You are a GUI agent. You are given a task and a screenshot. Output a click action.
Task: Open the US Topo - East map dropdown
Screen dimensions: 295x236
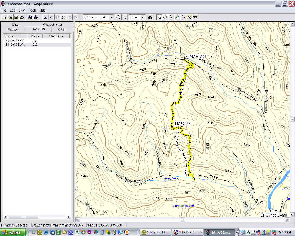pos(112,17)
